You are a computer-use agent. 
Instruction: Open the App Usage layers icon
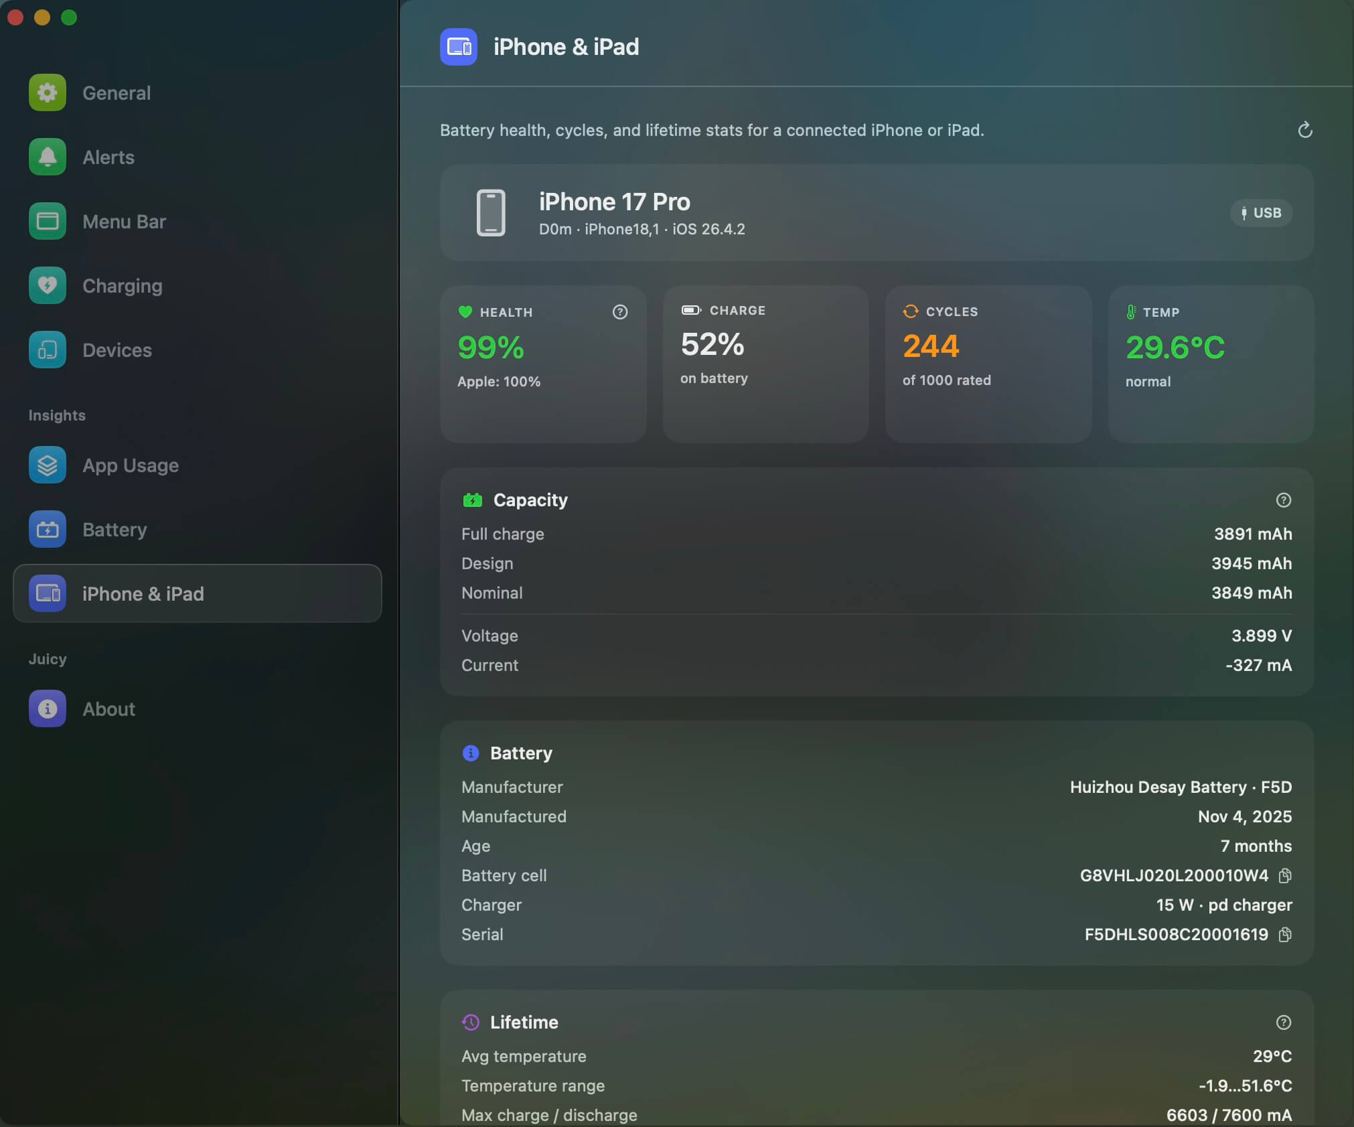point(47,465)
